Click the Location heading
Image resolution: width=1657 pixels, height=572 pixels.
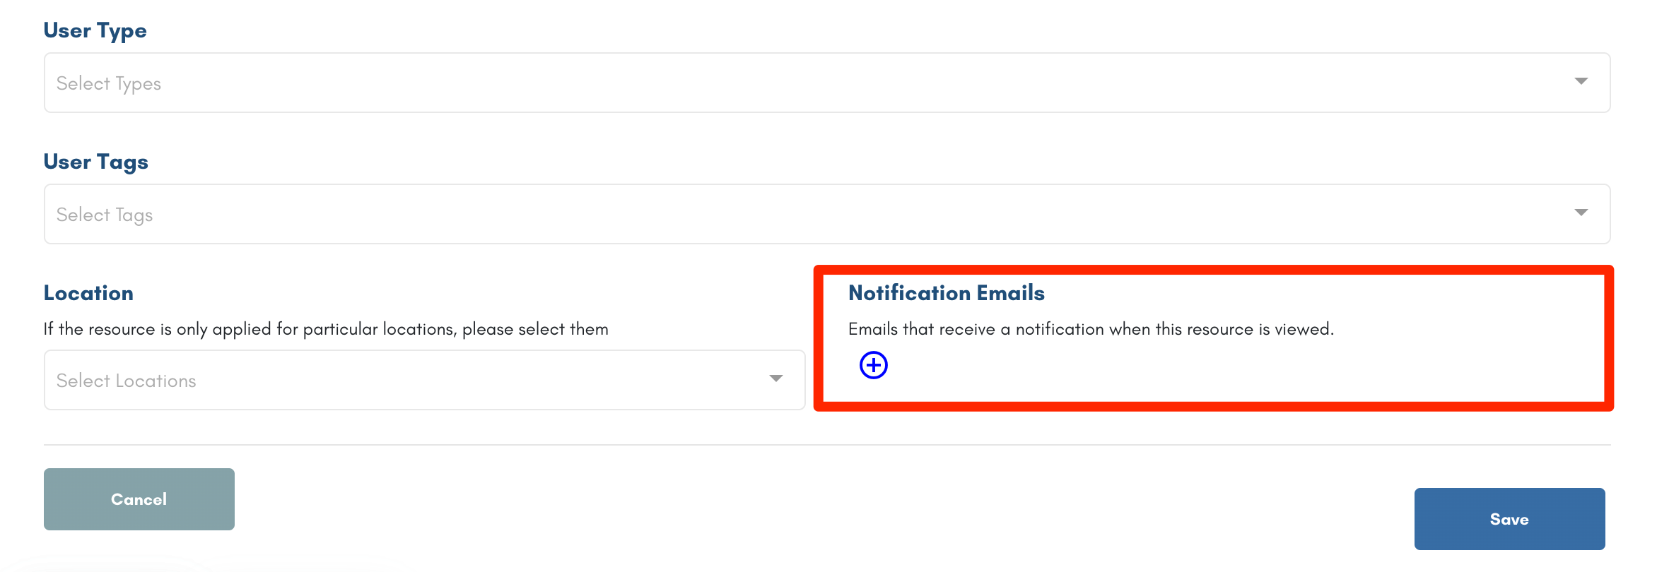tap(88, 293)
